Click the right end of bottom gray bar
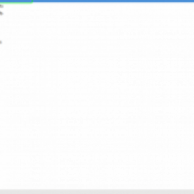This screenshot has height=194, width=194. [192, 192]
